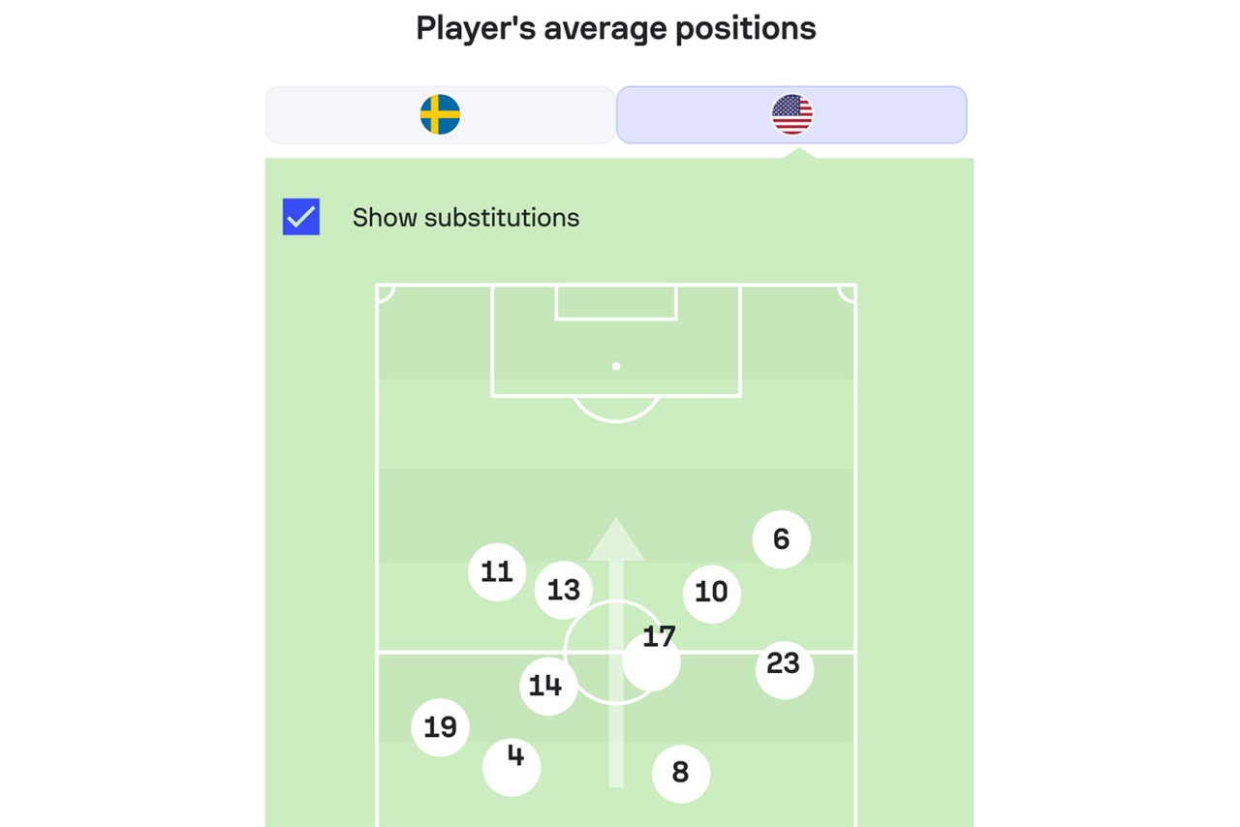The height and width of the screenshot is (827, 1240).
Task: Click player number 19 marker
Action: pos(441,727)
